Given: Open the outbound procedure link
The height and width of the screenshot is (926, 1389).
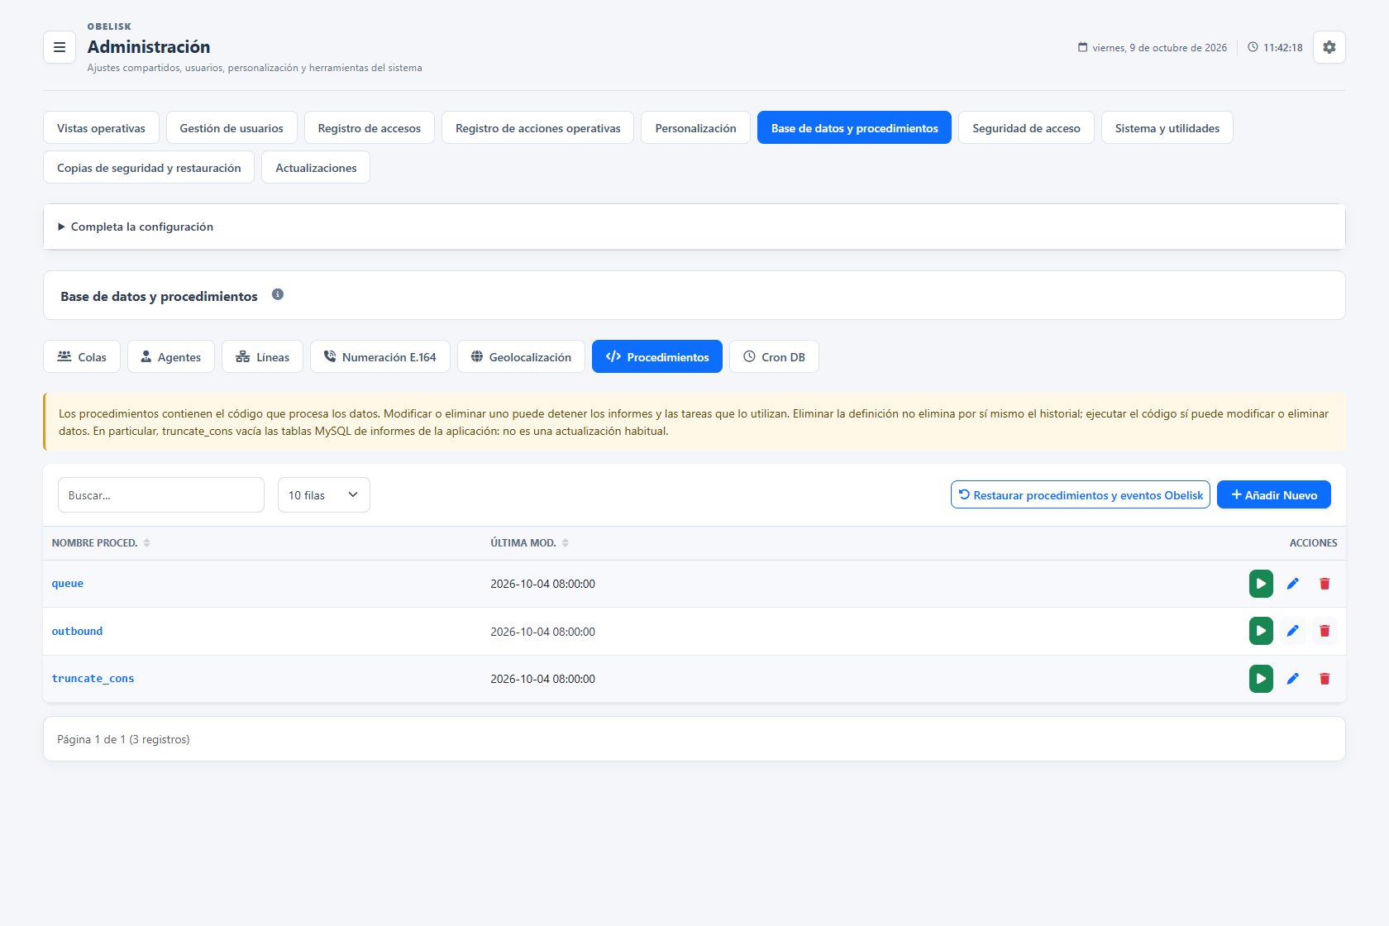Looking at the screenshot, I should tap(78, 632).
